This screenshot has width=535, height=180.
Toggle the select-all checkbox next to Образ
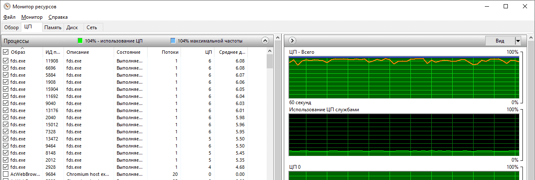click(x=6, y=52)
